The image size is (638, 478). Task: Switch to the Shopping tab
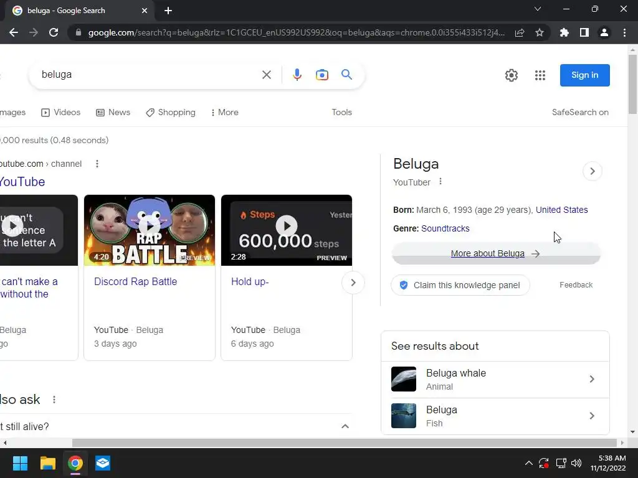pos(171,112)
